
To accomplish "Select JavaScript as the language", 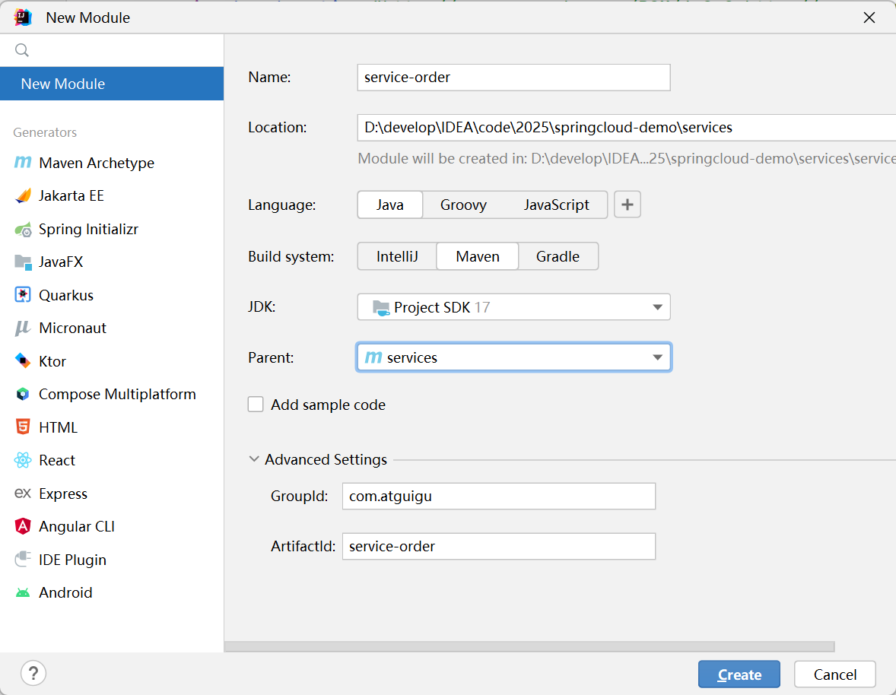I will tap(557, 205).
